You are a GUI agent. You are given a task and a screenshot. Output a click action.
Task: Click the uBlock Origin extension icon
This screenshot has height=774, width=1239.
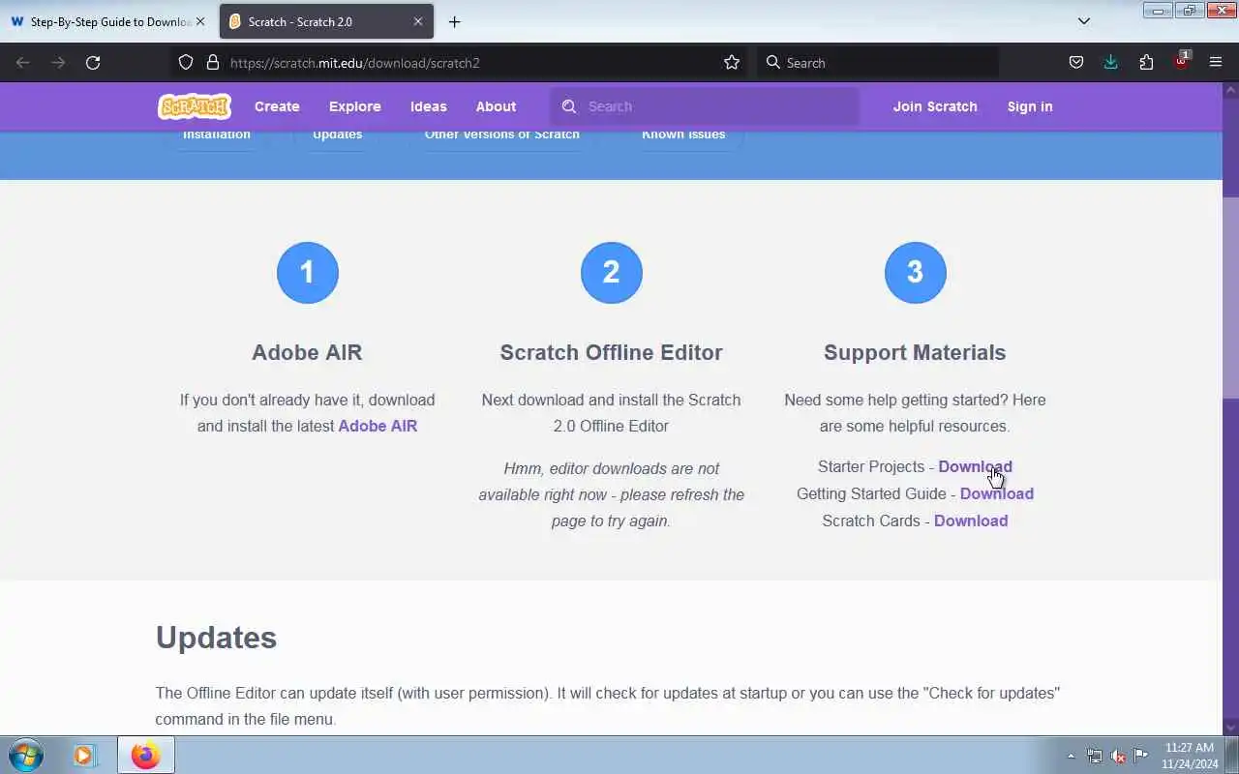click(1181, 62)
